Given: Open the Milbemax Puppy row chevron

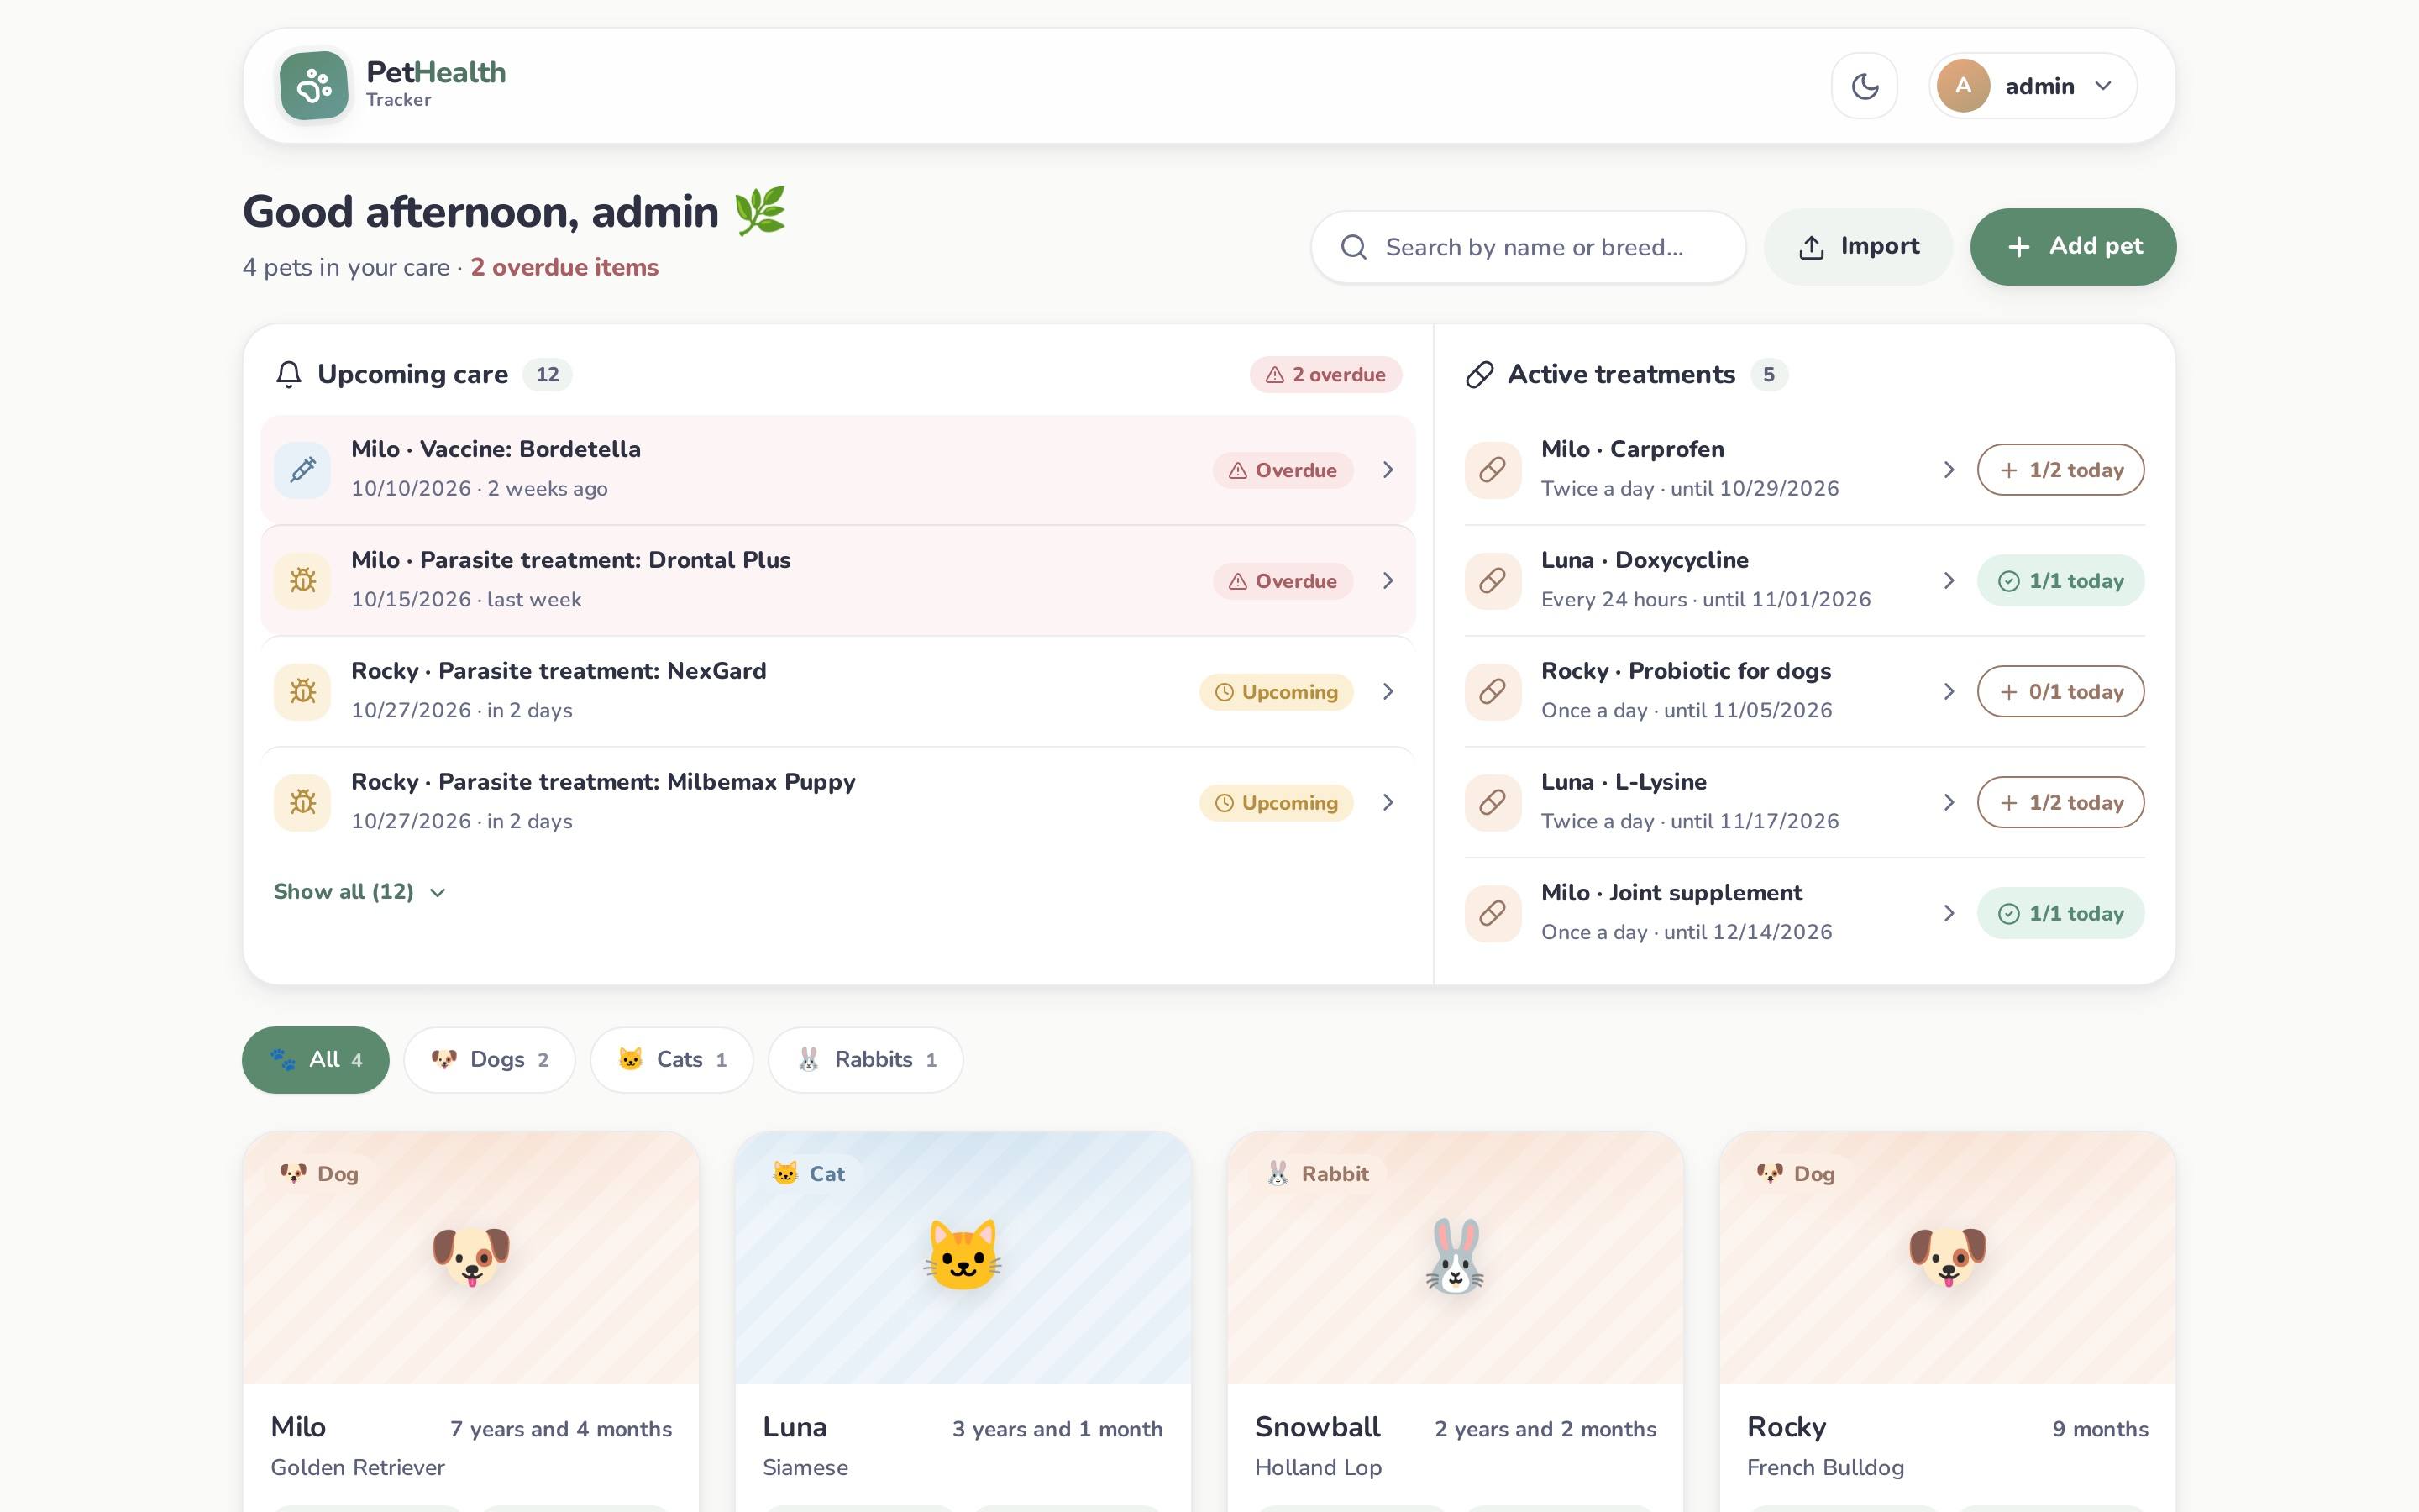Looking at the screenshot, I should (1388, 802).
